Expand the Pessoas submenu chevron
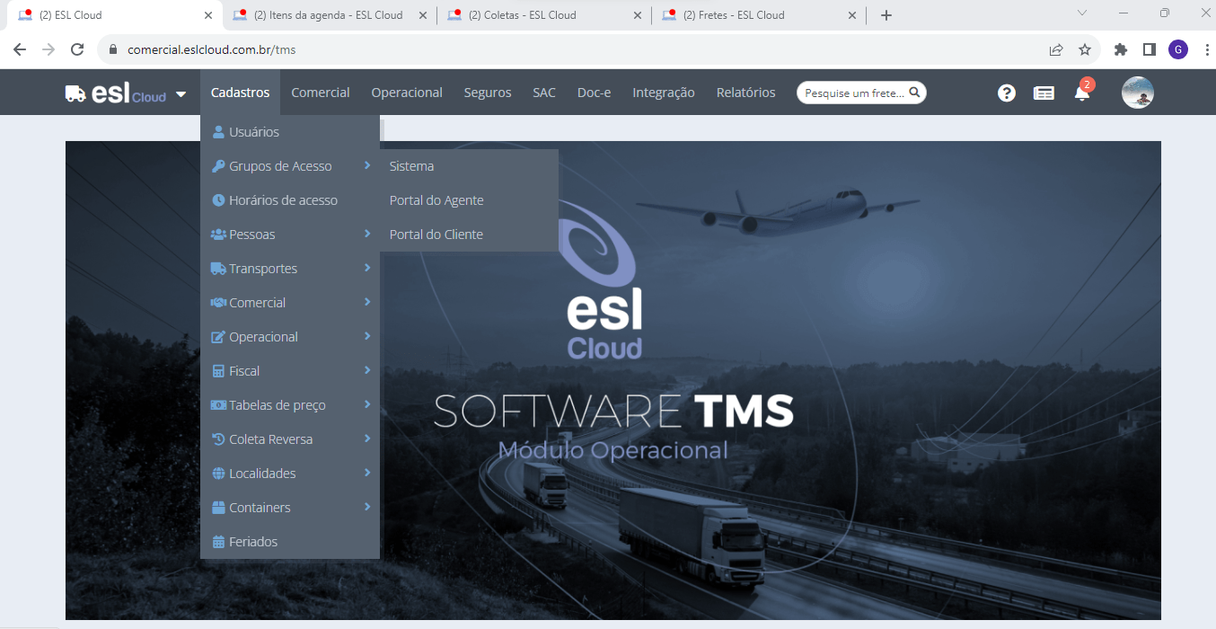 click(367, 234)
